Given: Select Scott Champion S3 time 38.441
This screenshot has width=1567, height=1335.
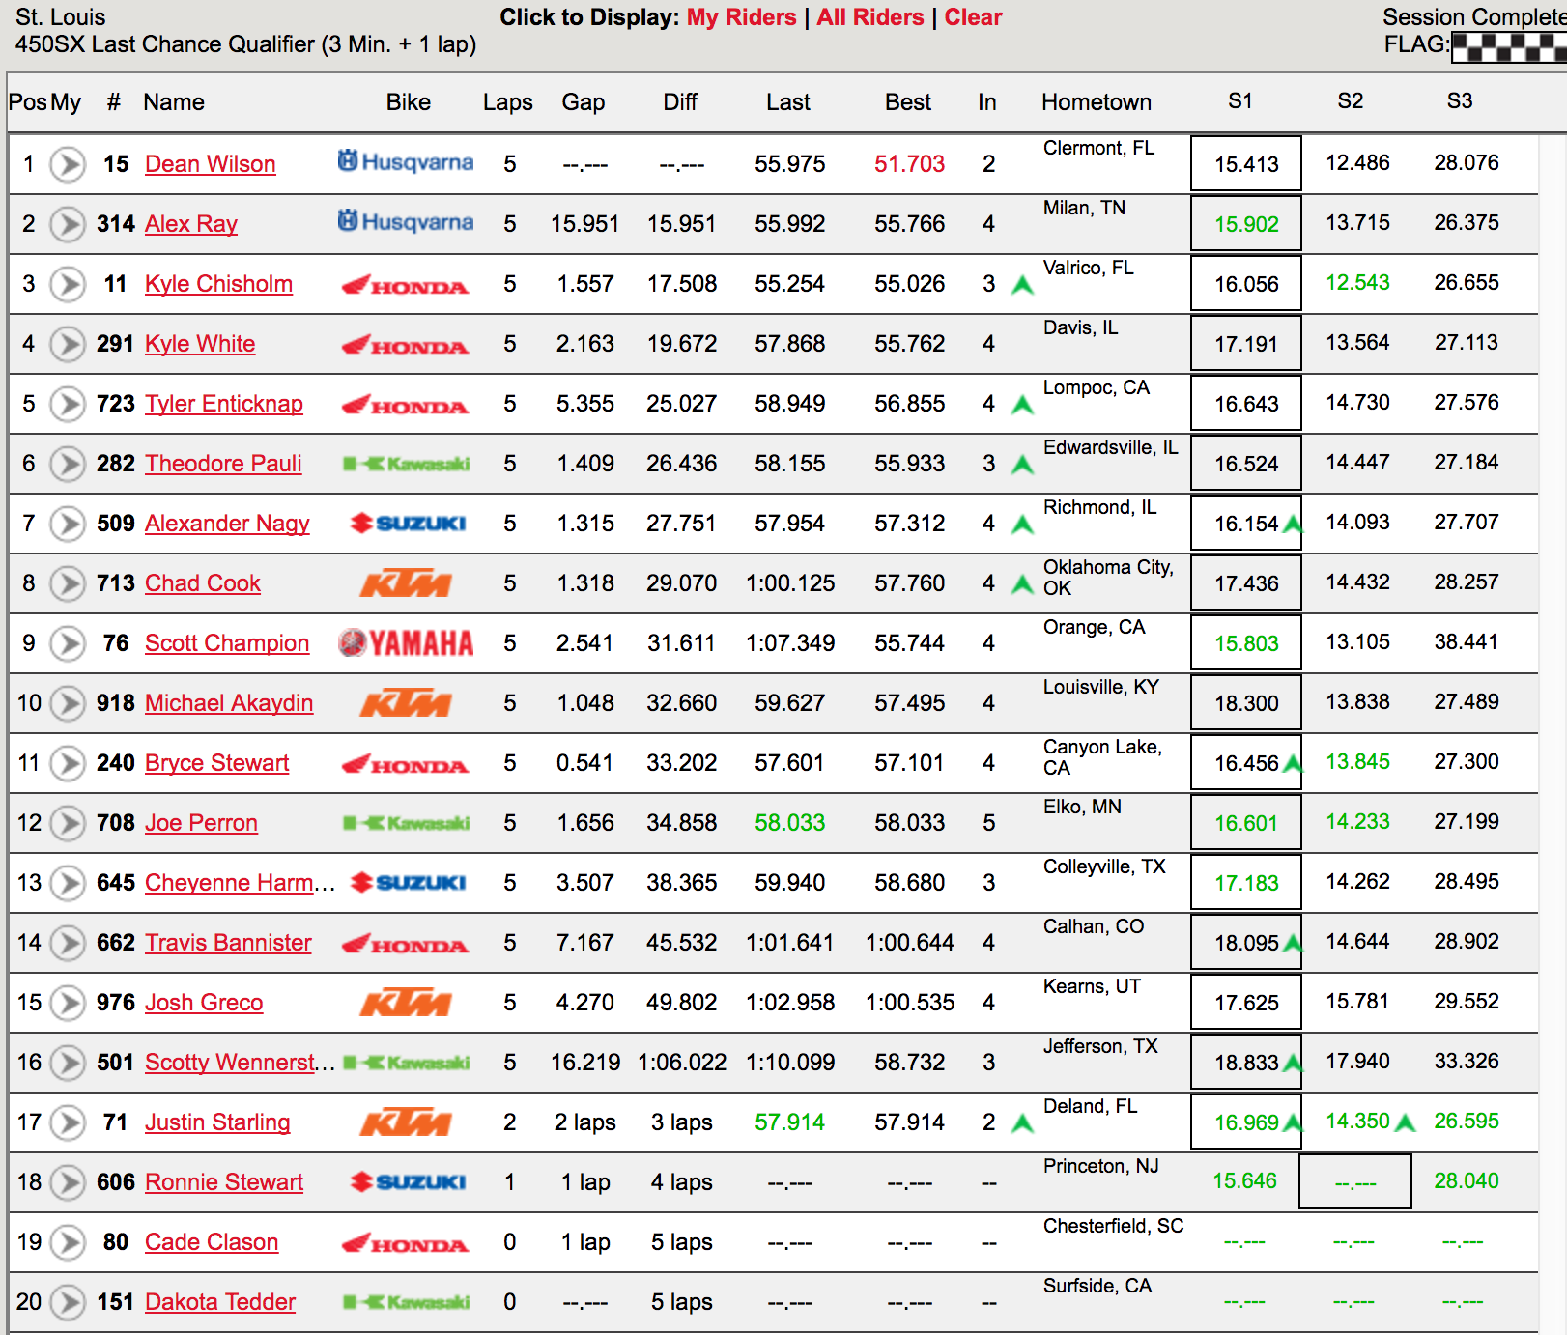Looking at the screenshot, I should coord(1467,642).
